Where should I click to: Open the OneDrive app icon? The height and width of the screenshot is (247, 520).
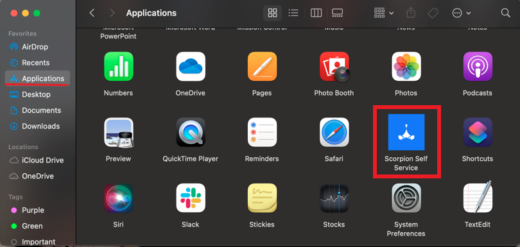coord(191,66)
